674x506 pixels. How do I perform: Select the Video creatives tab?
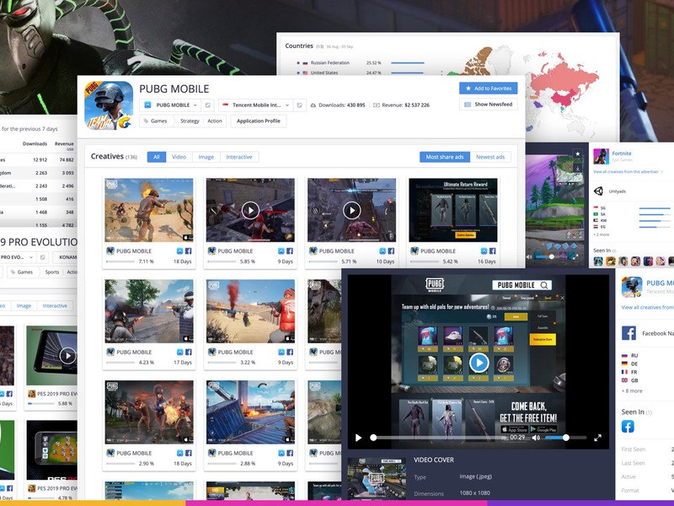[179, 157]
